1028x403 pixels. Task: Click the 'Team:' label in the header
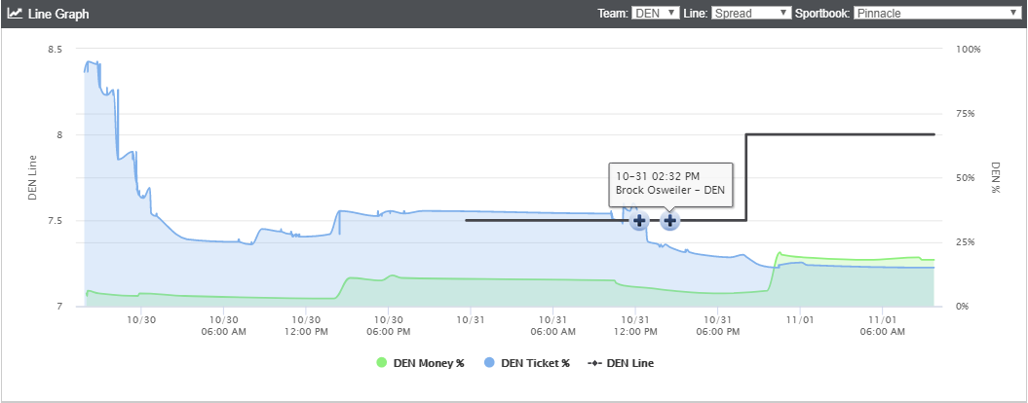click(x=612, y=13)
